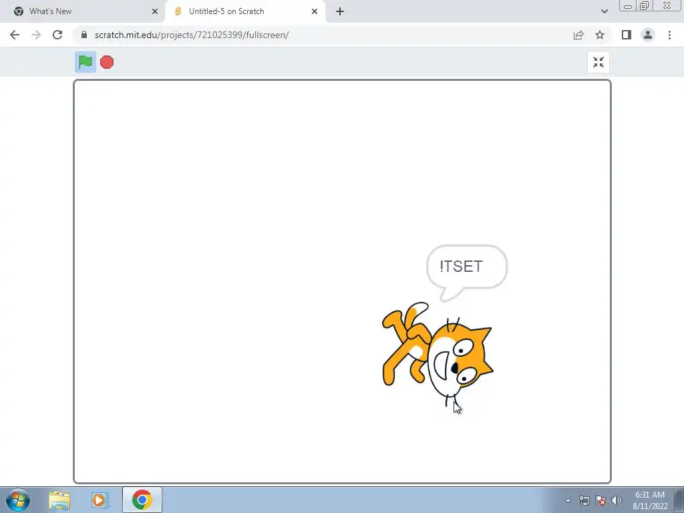Go back to previous page

click(15, 35)
